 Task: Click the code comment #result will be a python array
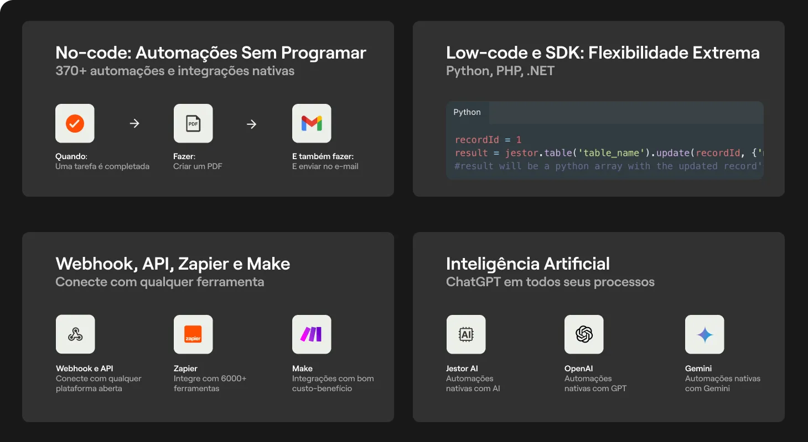tap(609, 166)
